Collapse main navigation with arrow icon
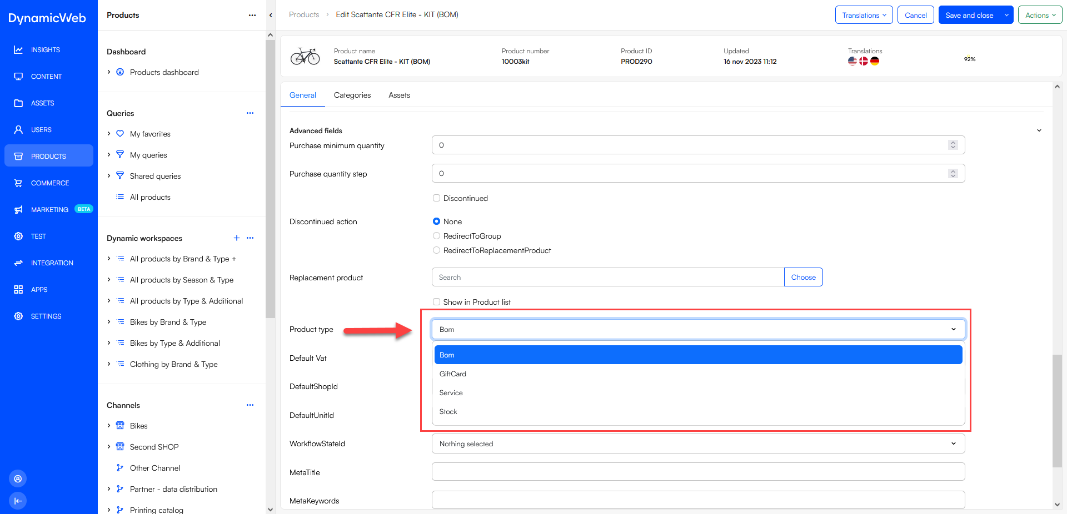 tap(18, 501)
